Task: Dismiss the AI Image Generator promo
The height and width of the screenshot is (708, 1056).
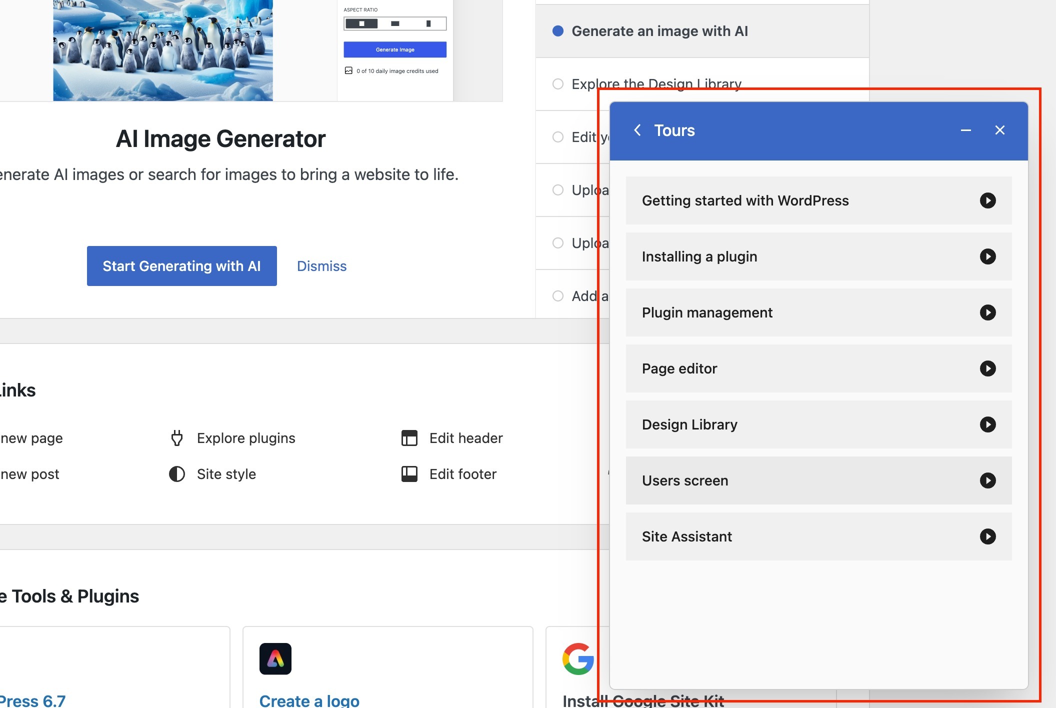Action: (x=321, y=266)
